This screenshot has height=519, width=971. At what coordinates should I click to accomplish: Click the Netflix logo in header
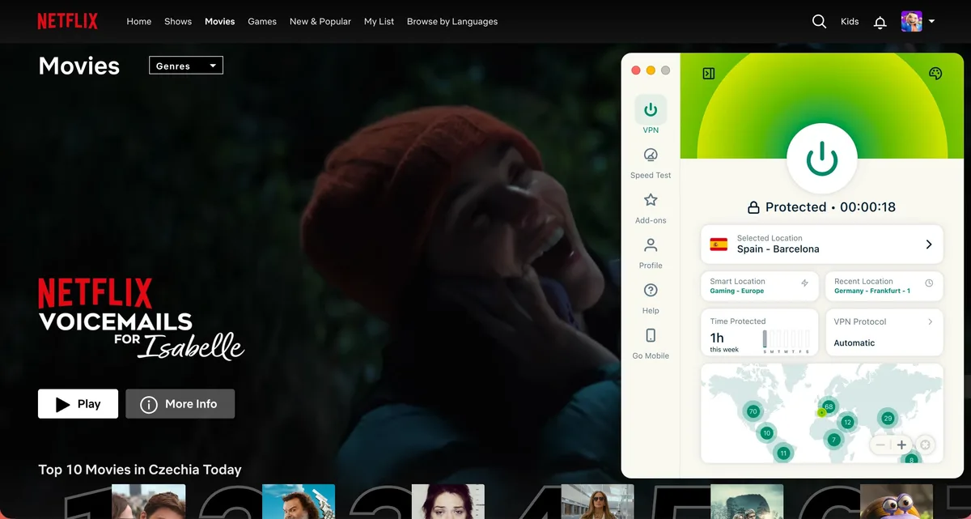pos(67,22)
